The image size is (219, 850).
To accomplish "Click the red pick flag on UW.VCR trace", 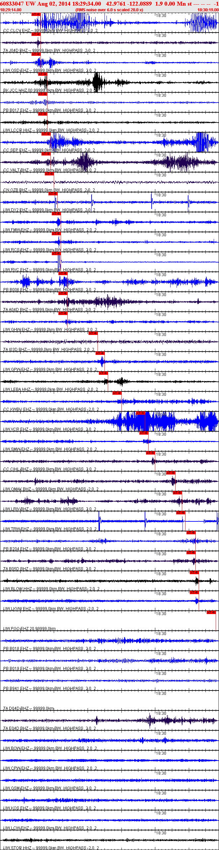I will 140,413.
